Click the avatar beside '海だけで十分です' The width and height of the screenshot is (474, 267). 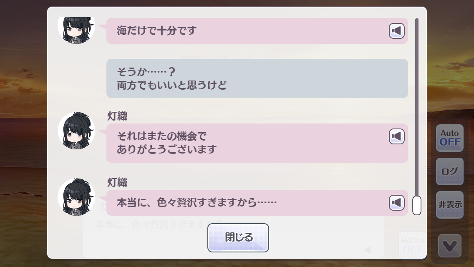[x=76, y=29]
